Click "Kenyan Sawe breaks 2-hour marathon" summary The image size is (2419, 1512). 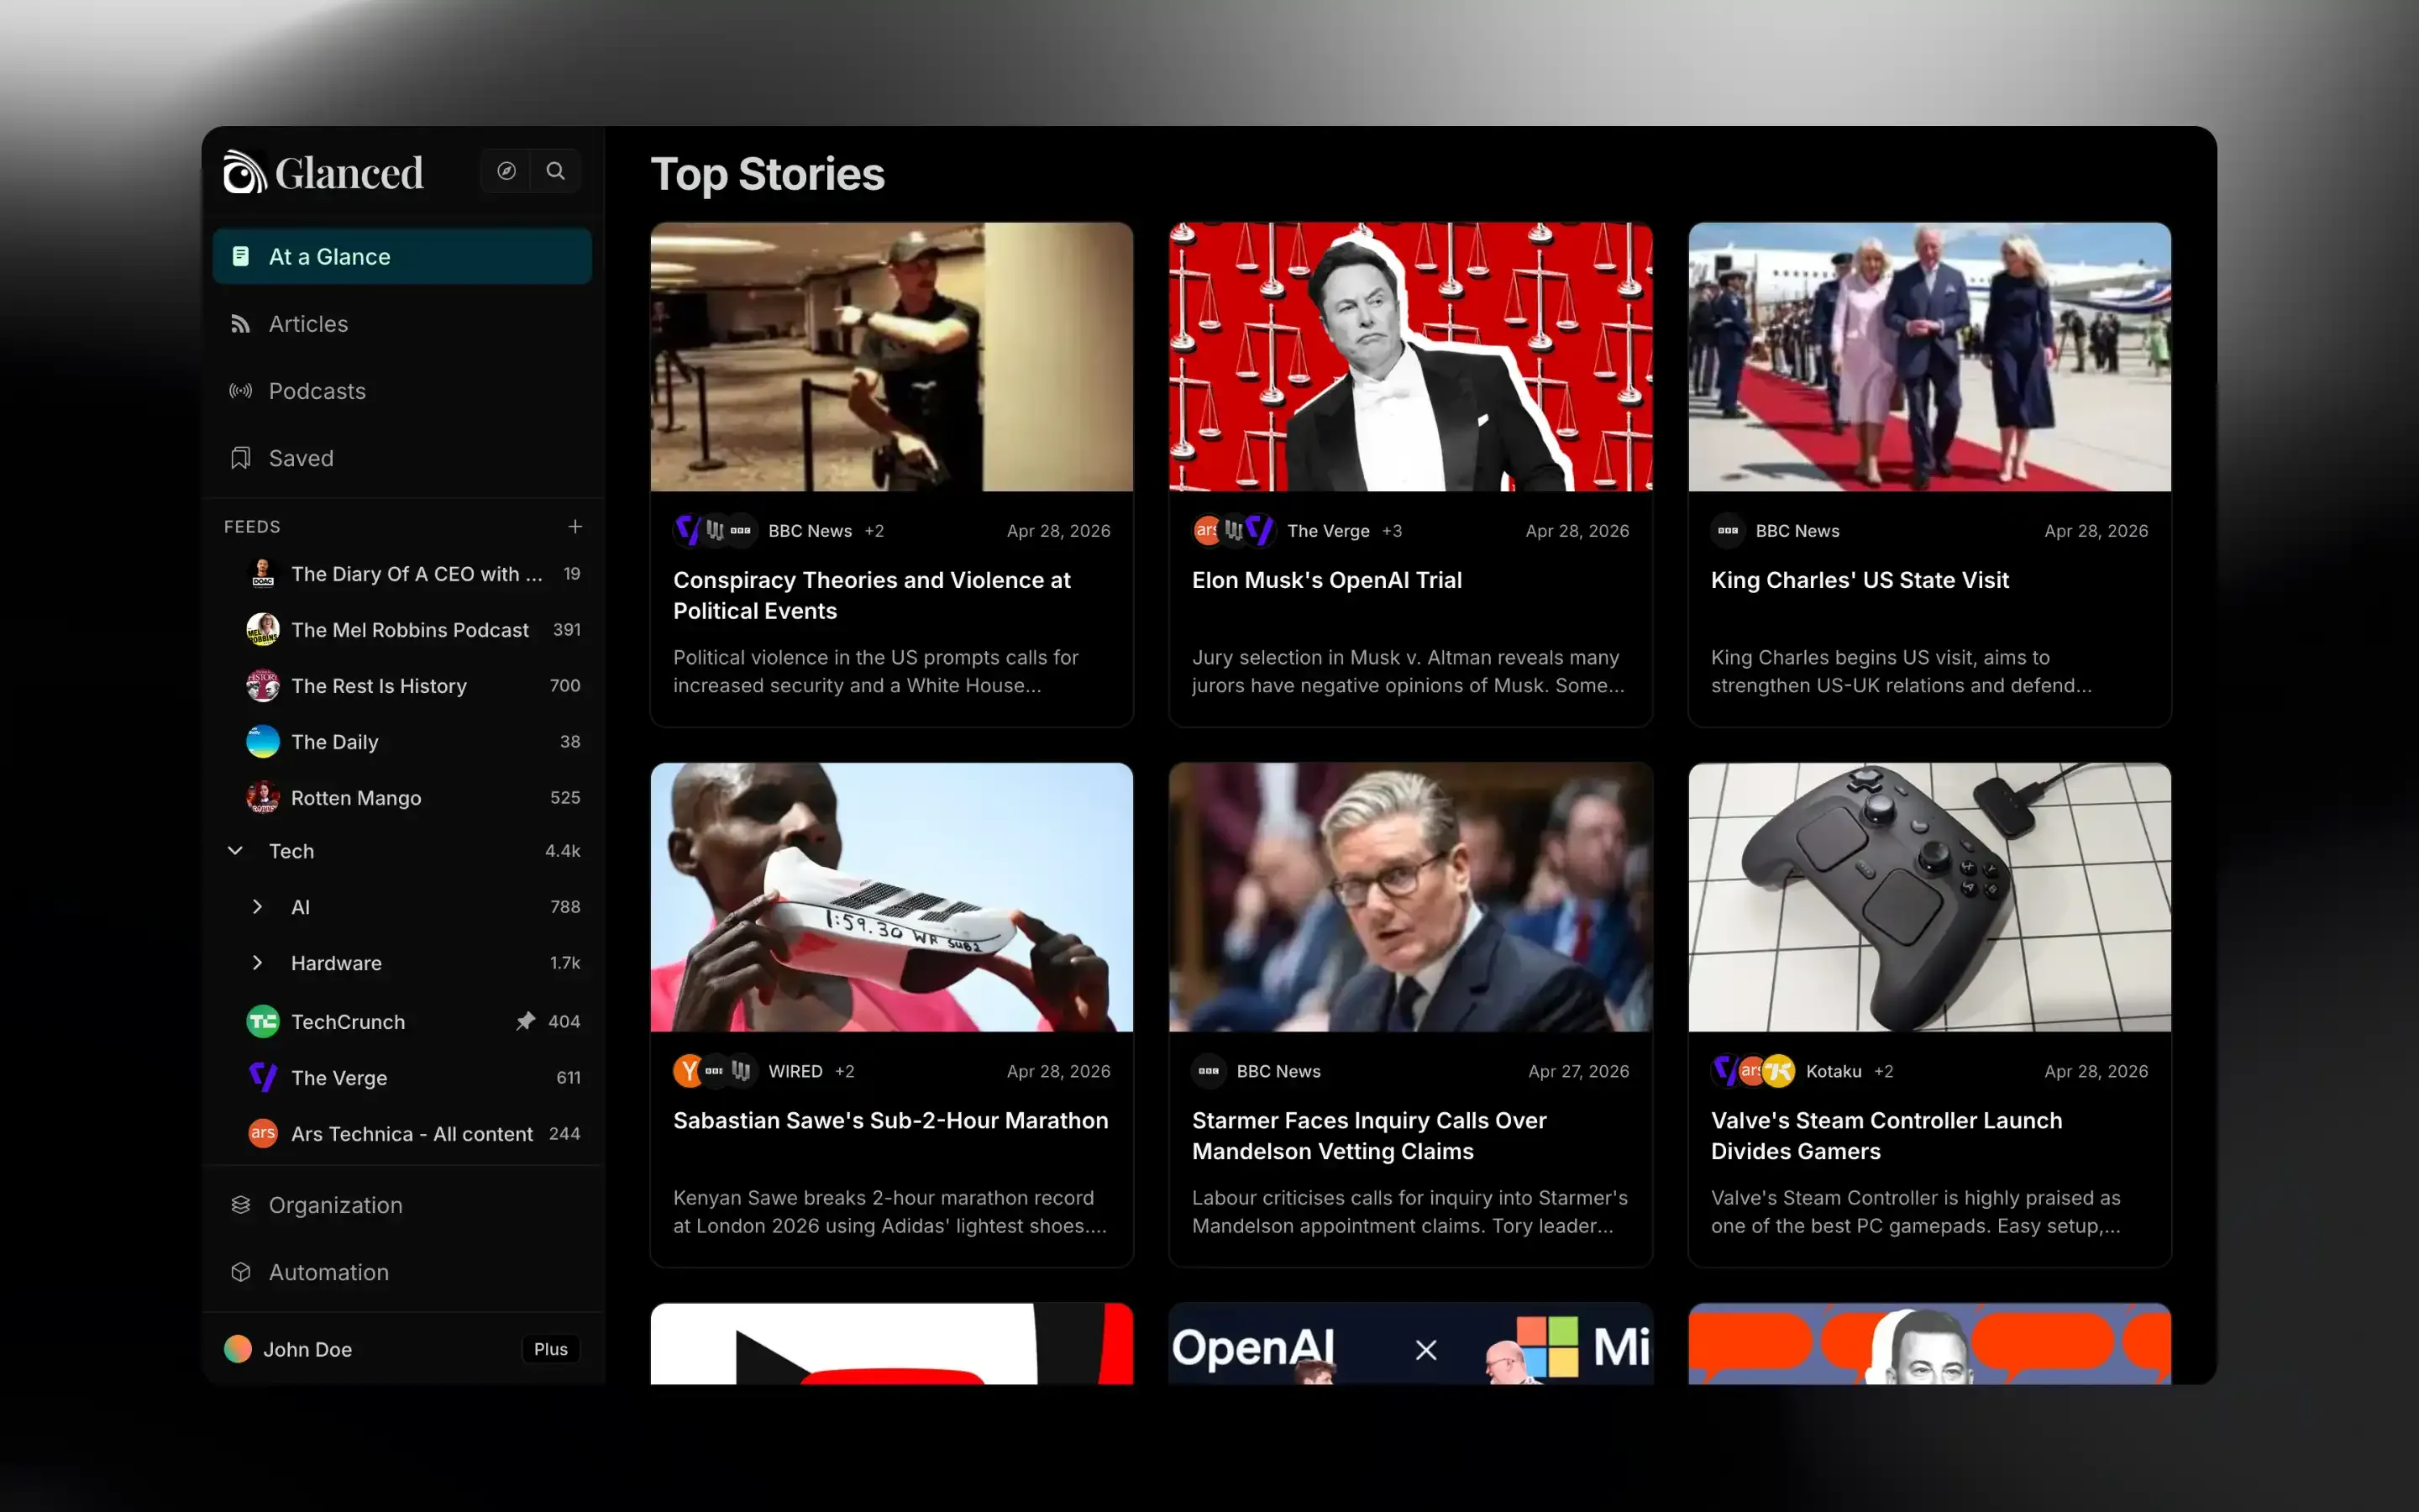[x=889, y=1212]
